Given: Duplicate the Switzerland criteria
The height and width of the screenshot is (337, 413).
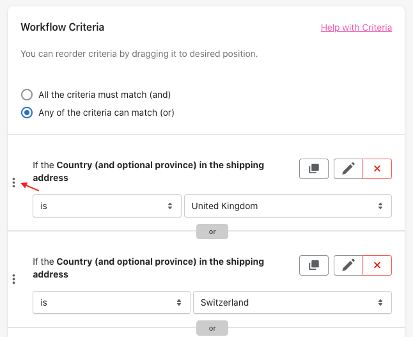Looking at the screenshot, I should pos(314,265).
